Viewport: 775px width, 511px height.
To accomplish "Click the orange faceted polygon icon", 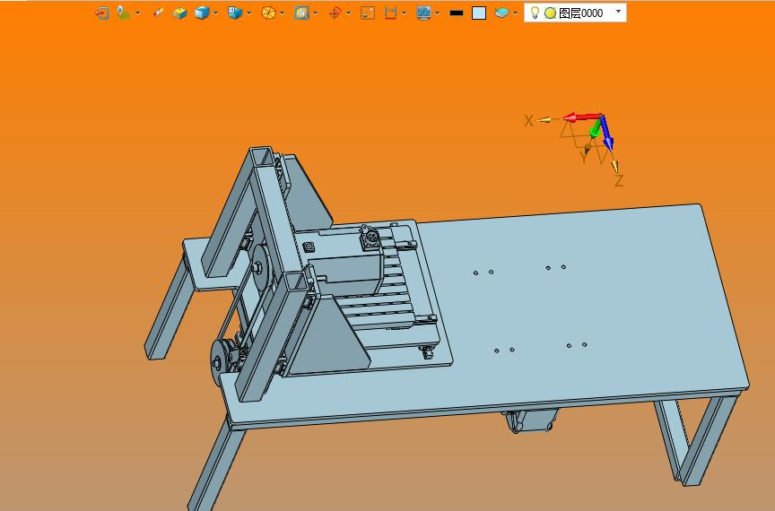I will [x=268, y=13].
